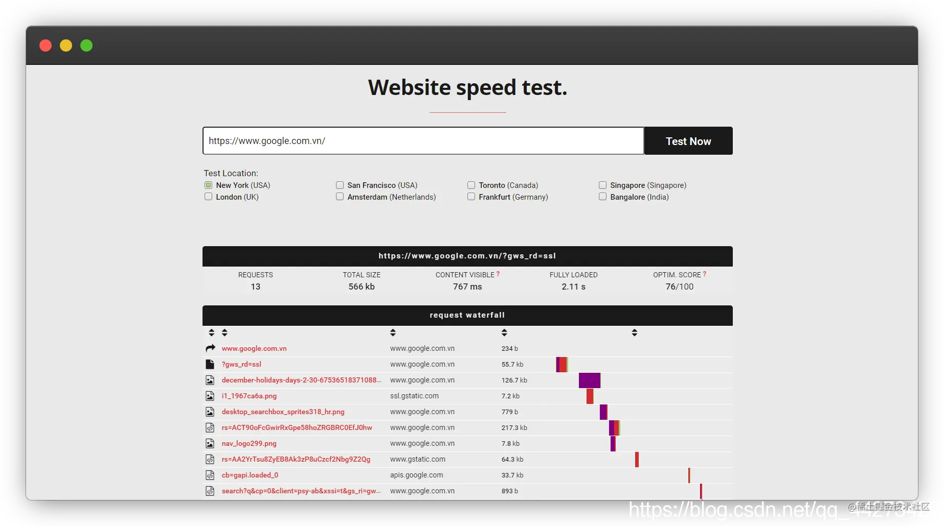Click the waterfall bar for cb=gapi.loaded_0
944x526 pixels.
point(689,475)
